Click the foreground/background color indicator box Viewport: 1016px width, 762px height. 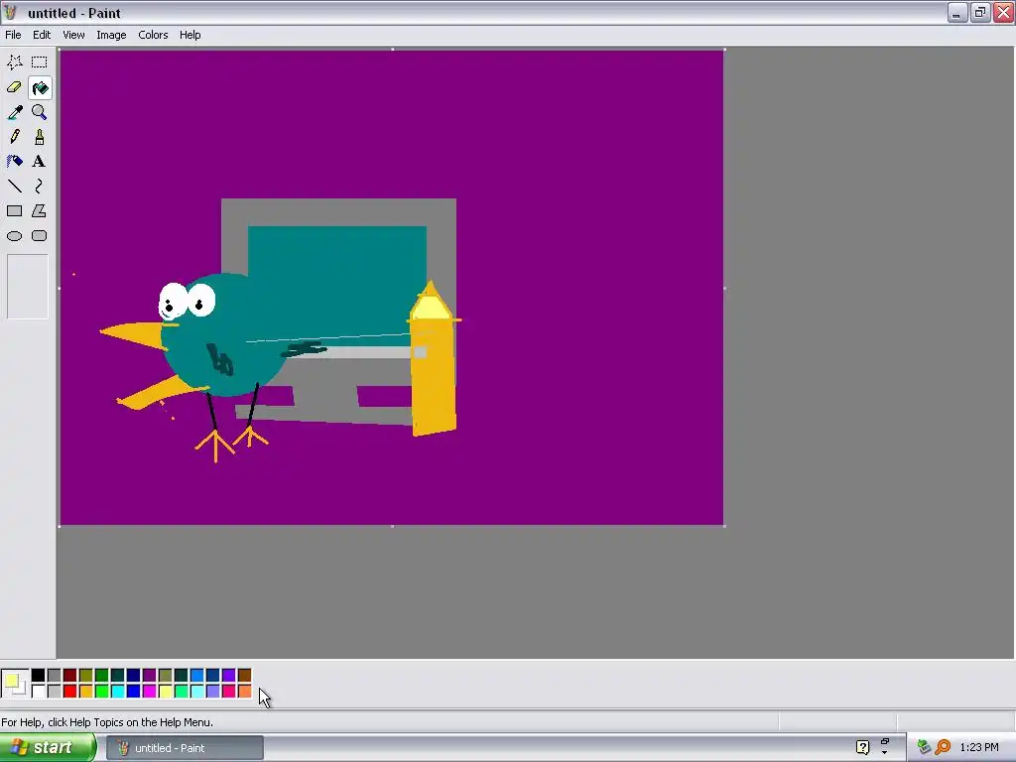(x=15, y=684)
